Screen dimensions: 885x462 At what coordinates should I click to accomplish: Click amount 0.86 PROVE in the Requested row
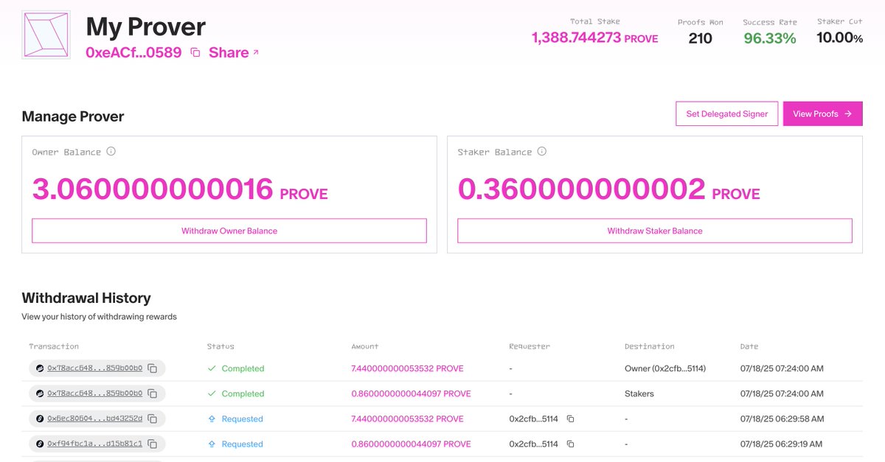coord(411,444)
